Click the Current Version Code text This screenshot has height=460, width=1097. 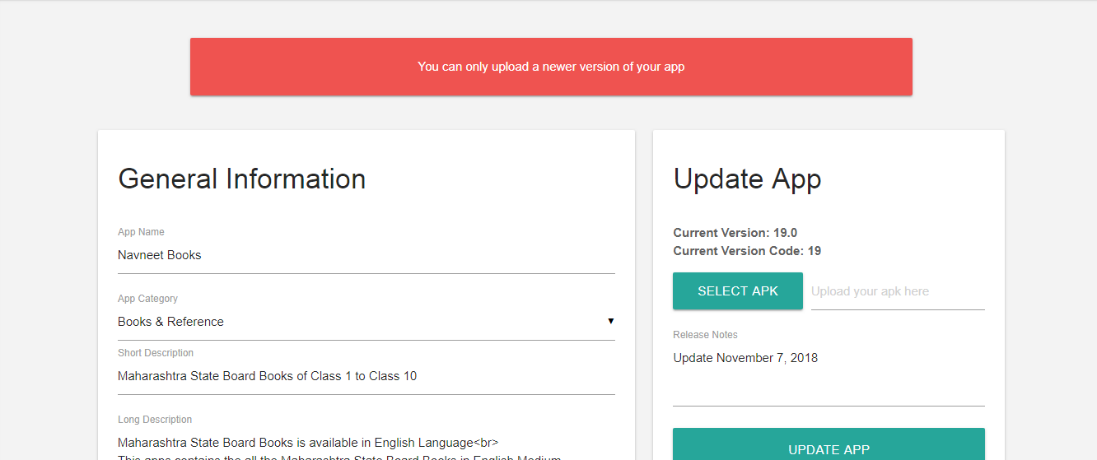pos(746,251)
